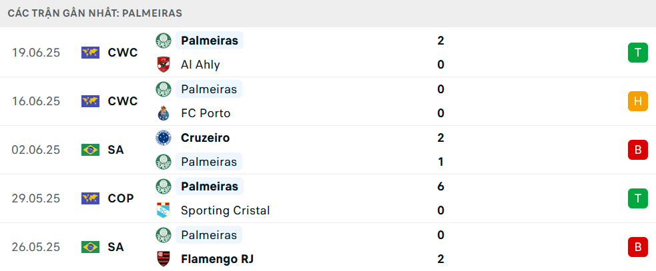Click the Flamengo RJ club crest icon

pyautogui.click(x=163, y=259)
